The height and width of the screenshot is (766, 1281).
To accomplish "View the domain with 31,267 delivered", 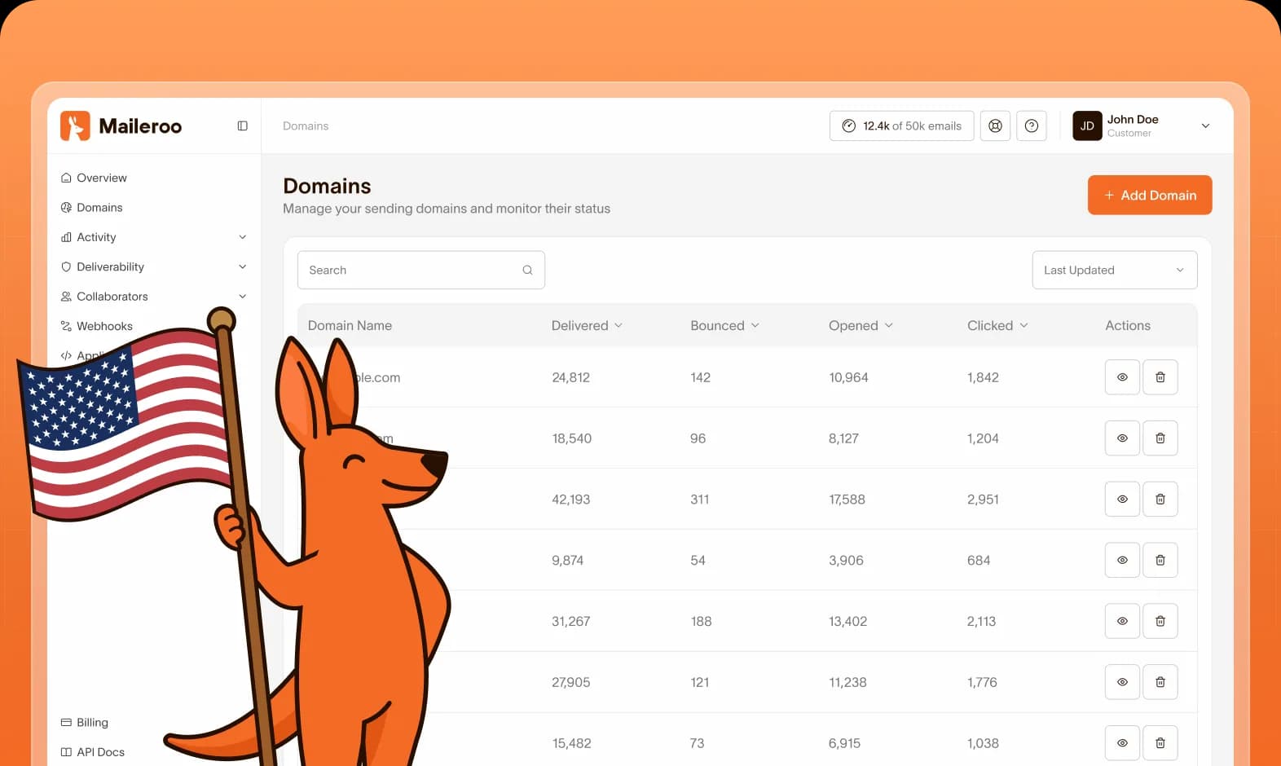I will [x=1122, y=621].
